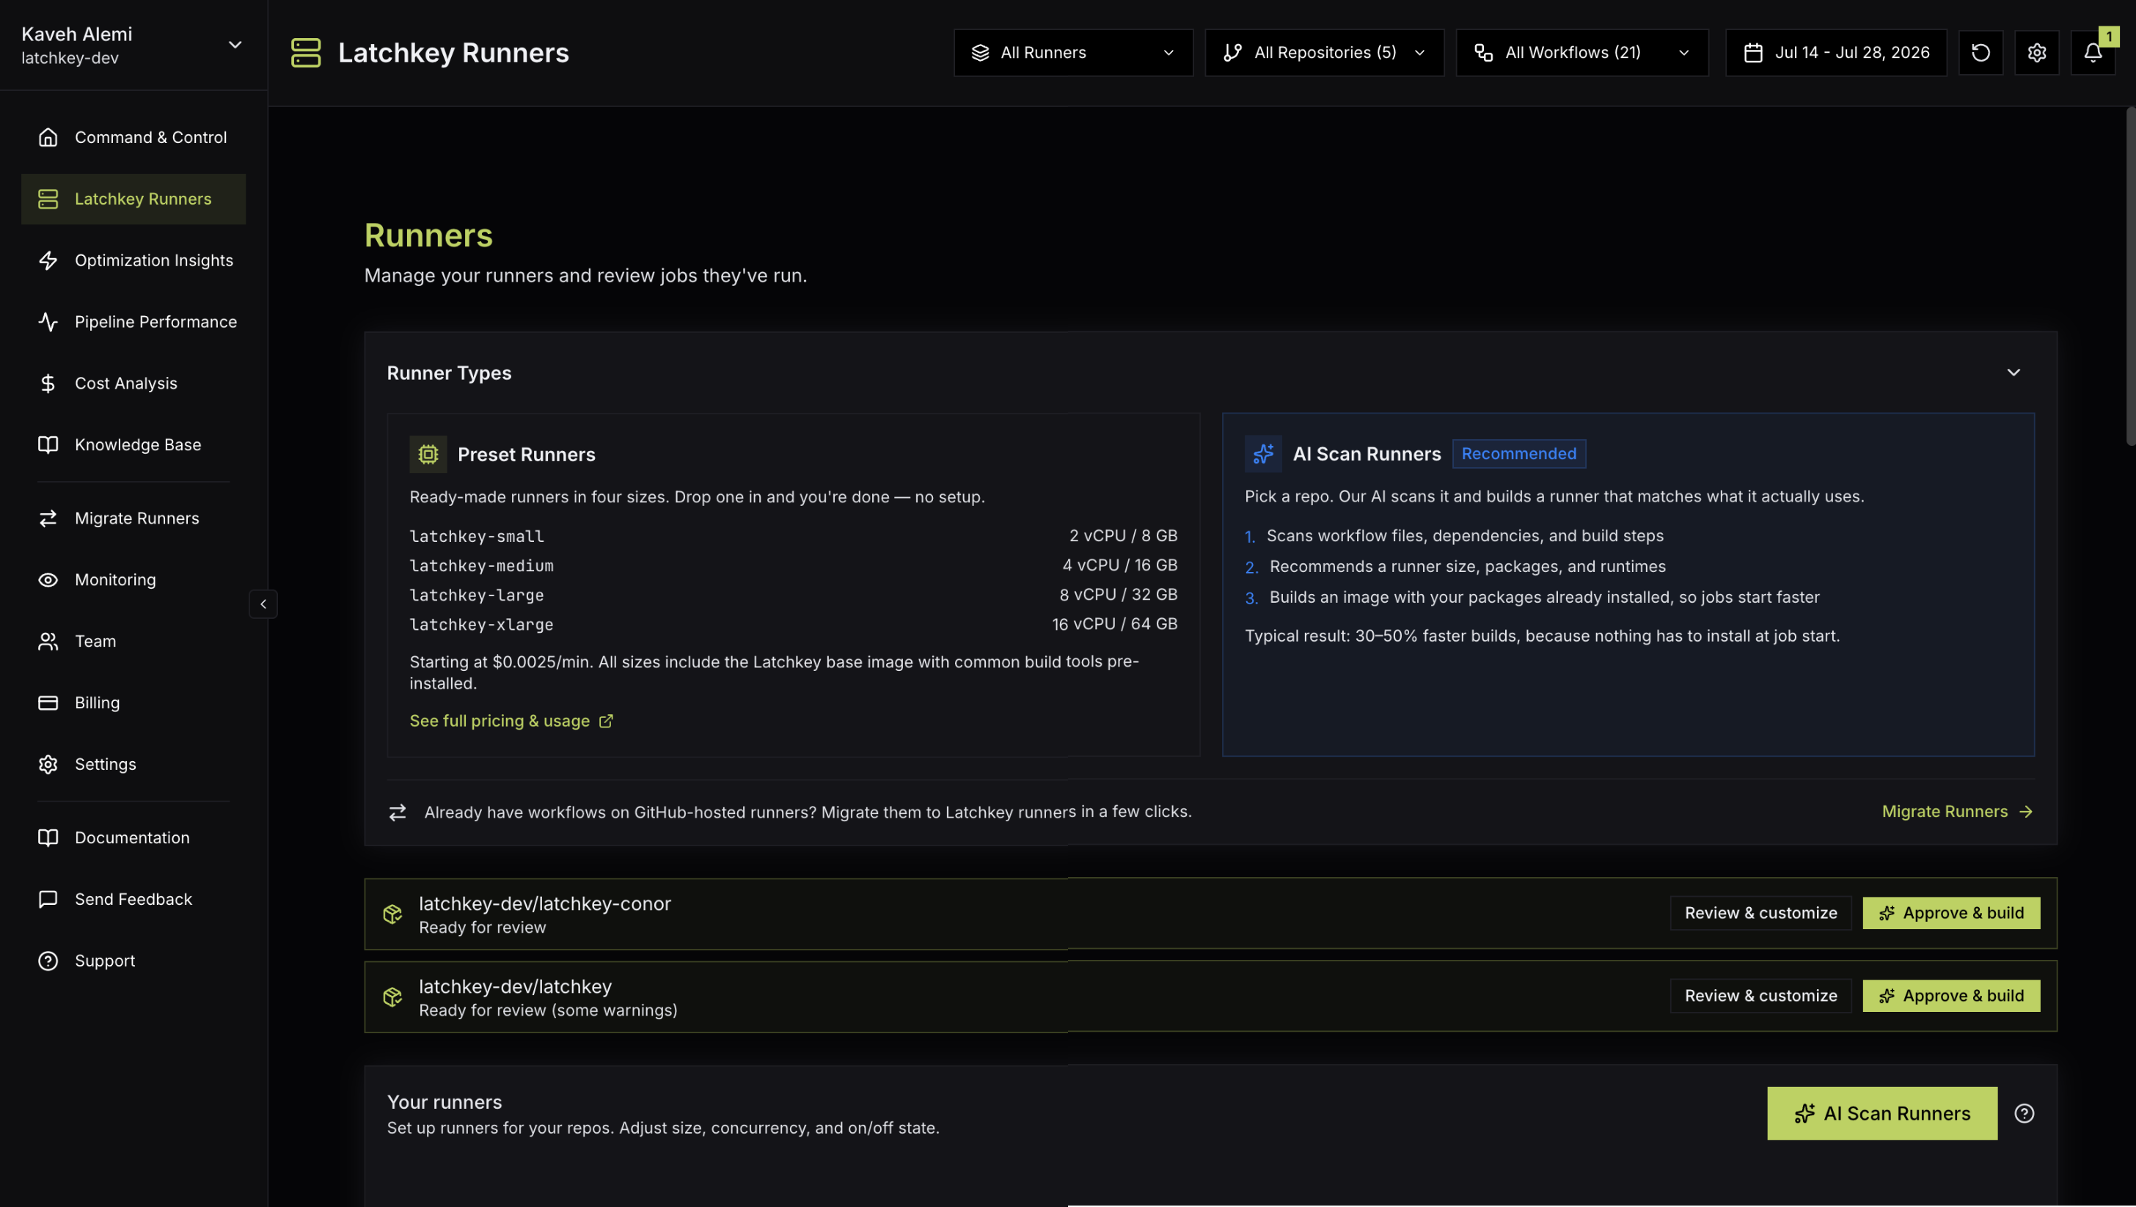This screenshot has height=1207, width=2136.
Task: Follow See full pricing & usage link
Action: point(511,722)
